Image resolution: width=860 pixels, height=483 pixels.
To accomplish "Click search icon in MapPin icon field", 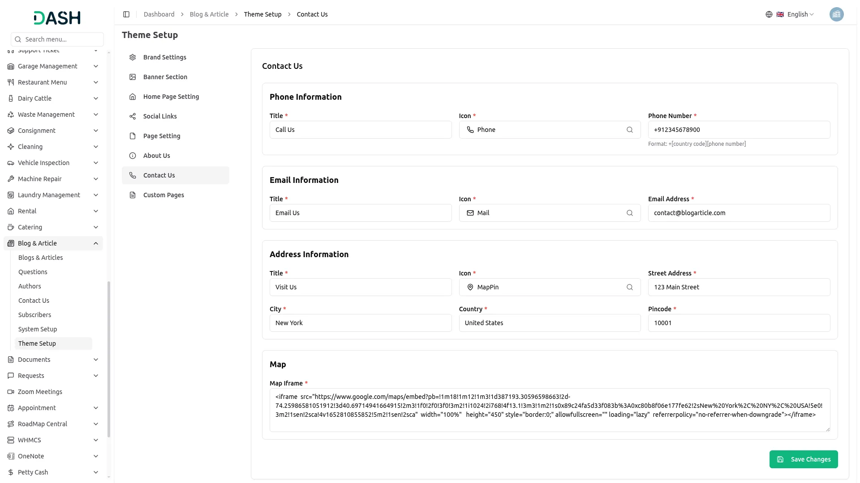I will [629, 287].
